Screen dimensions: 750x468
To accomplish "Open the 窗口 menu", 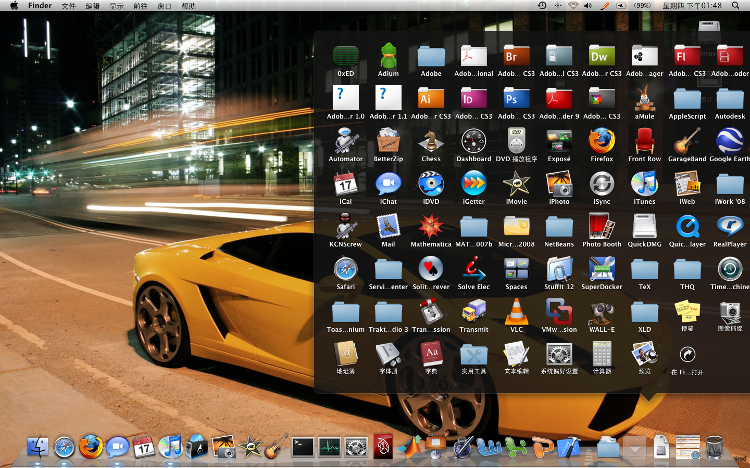I will coord(165,6).
